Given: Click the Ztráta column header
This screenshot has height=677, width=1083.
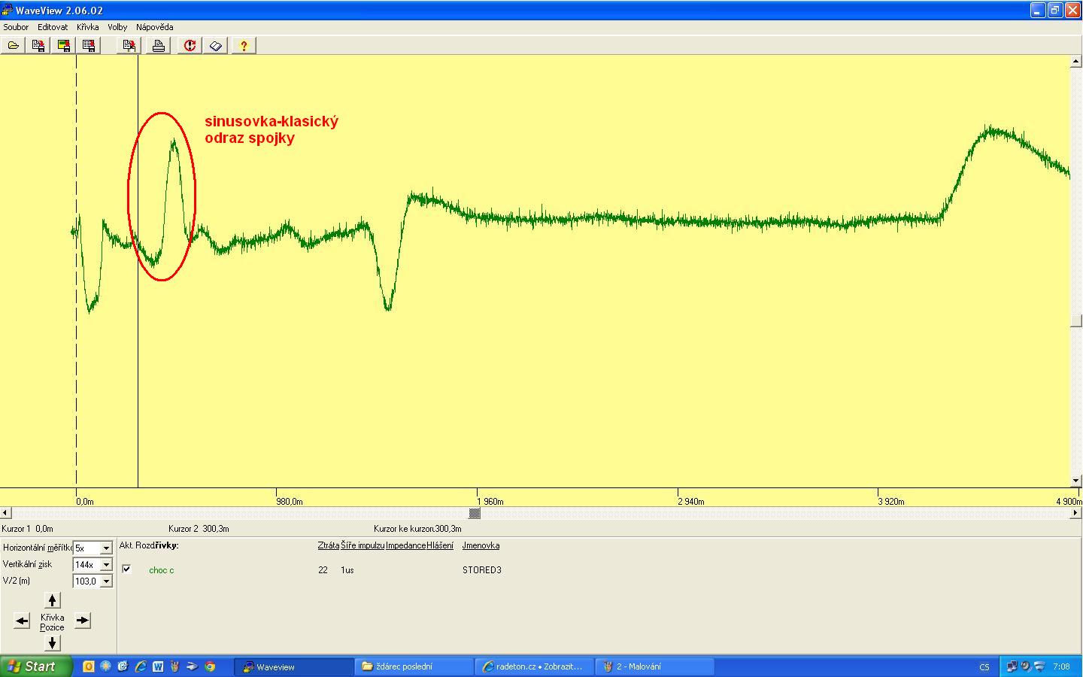Looking at the screenshot, I should 328,545.
